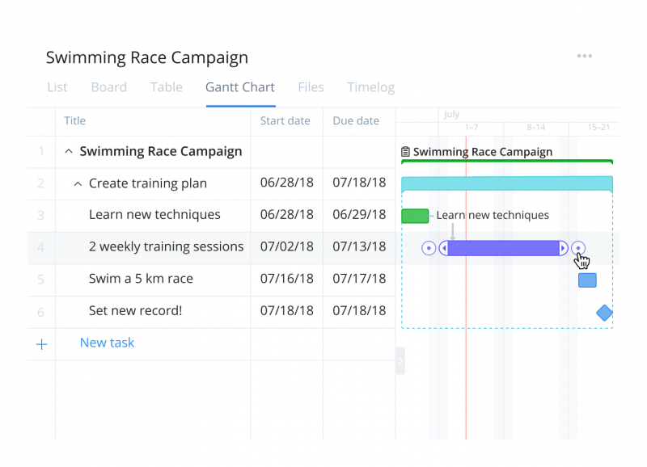Click the left resize arrow of purple bar
This screenshot has height=467, width=647.
(444, 248)
